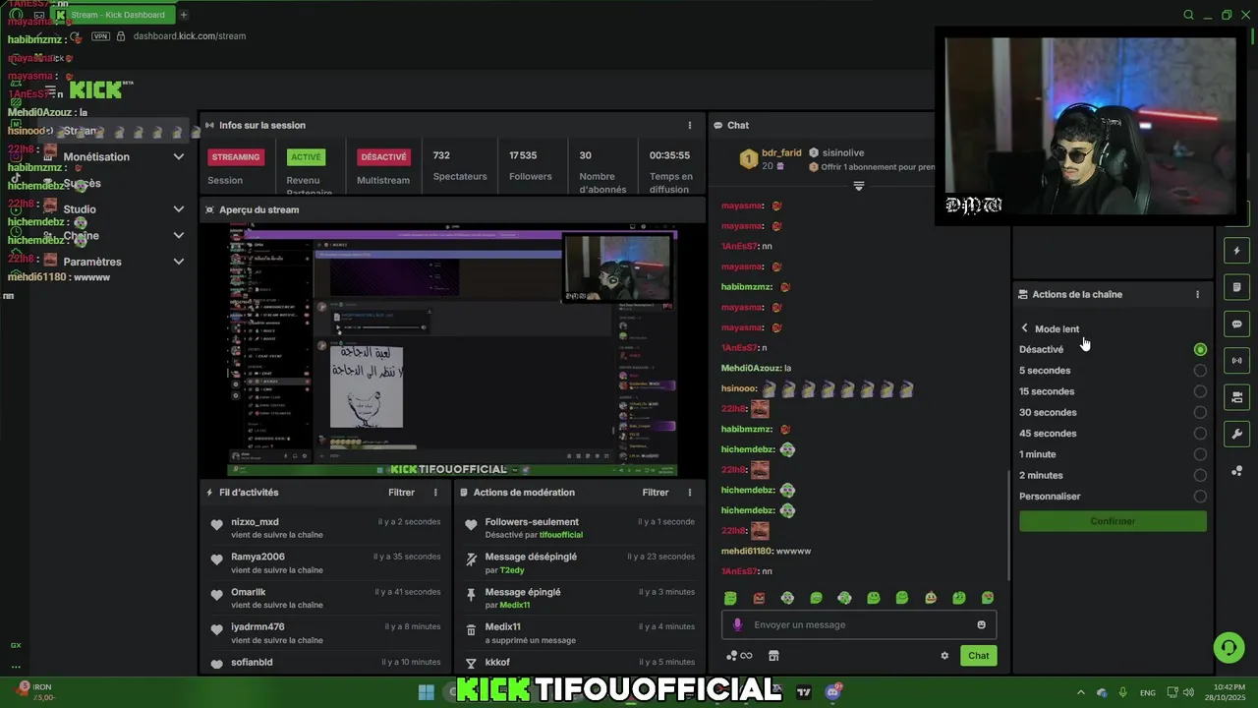Open TradingView icon in taskbar

click(804, 692)
